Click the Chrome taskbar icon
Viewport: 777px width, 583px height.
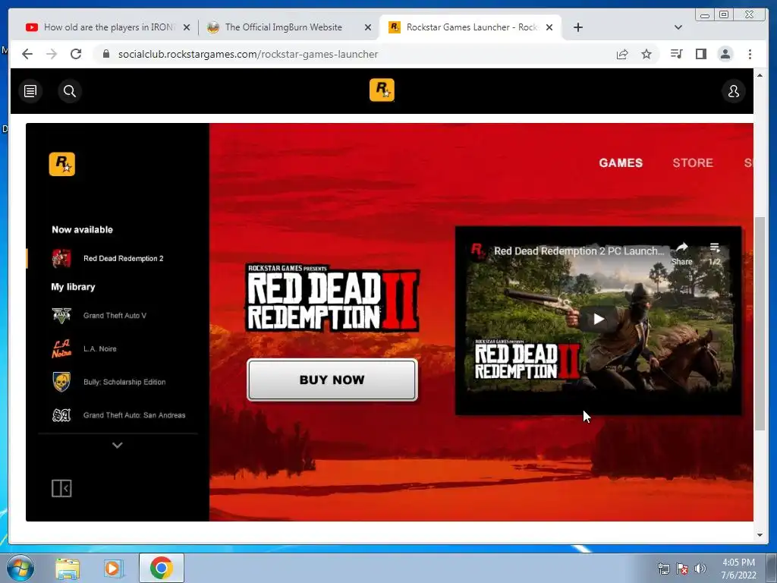pyautogui.click(x=161, y=568)
